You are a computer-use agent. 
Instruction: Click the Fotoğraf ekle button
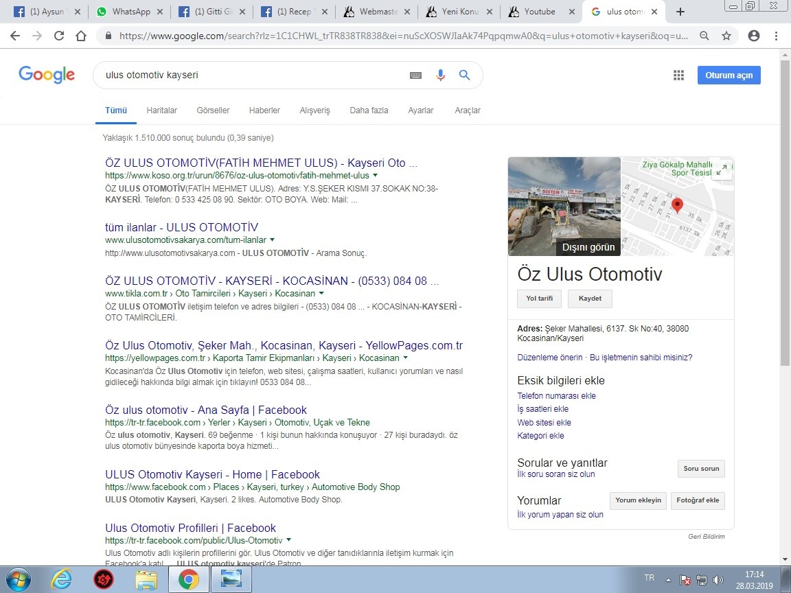(x=698, y=501)
